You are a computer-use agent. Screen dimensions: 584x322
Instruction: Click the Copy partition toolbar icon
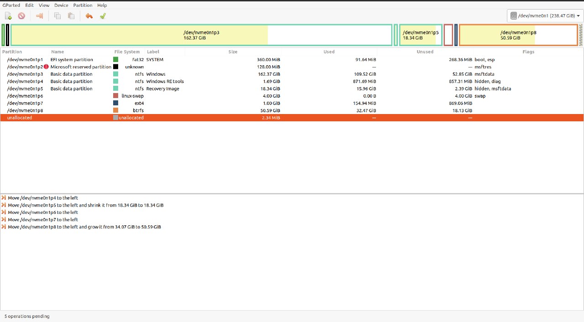coord(57,16)
